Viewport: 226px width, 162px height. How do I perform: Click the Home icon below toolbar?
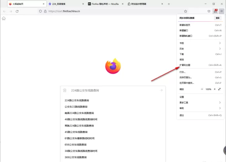4,18
